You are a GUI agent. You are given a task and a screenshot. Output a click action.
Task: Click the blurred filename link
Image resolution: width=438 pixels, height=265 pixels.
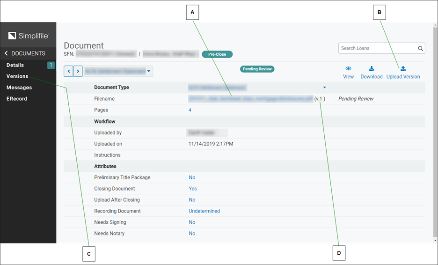250,99
